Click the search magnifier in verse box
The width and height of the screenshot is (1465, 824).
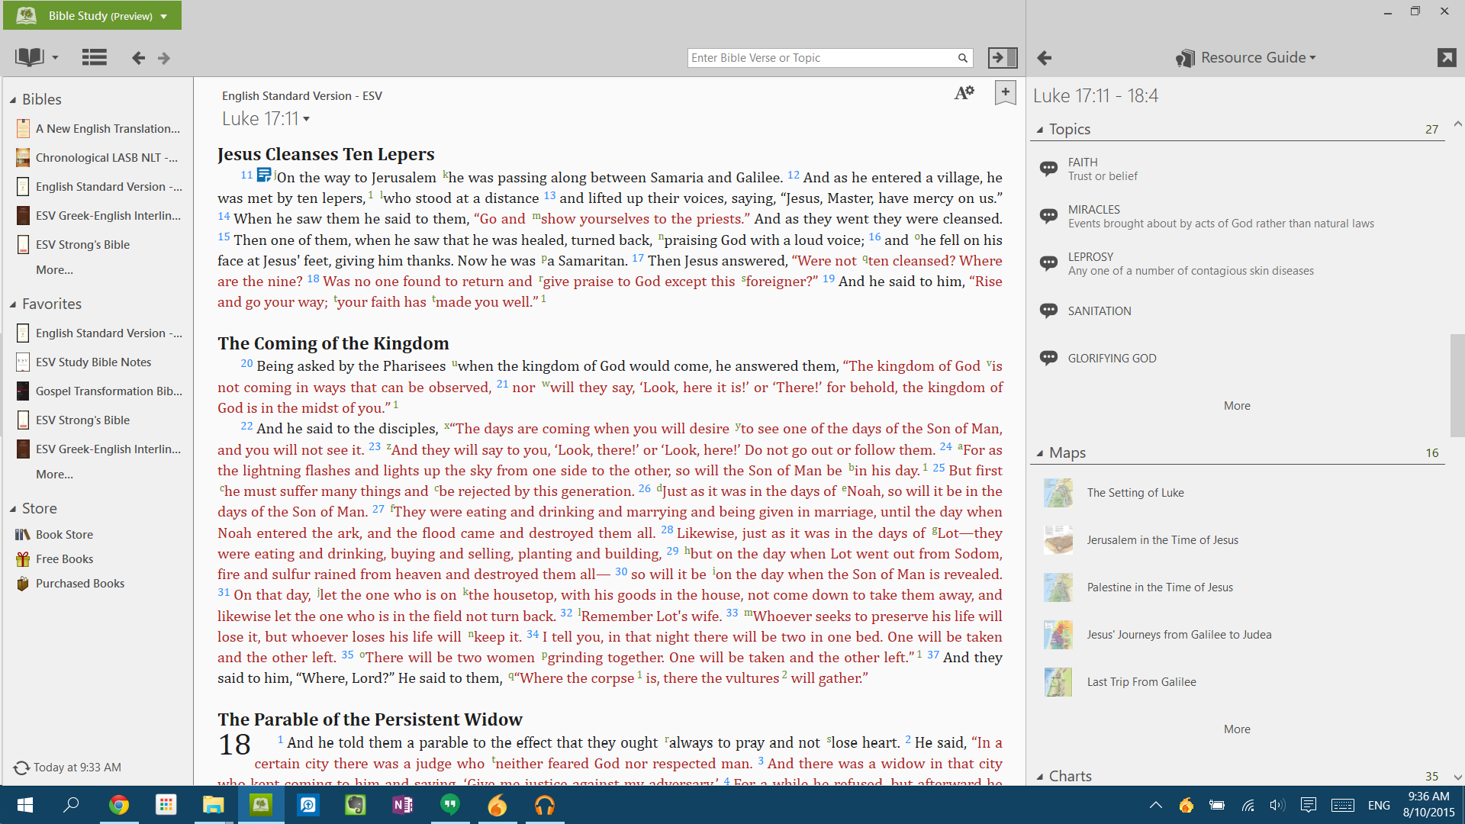pos(963,58)
